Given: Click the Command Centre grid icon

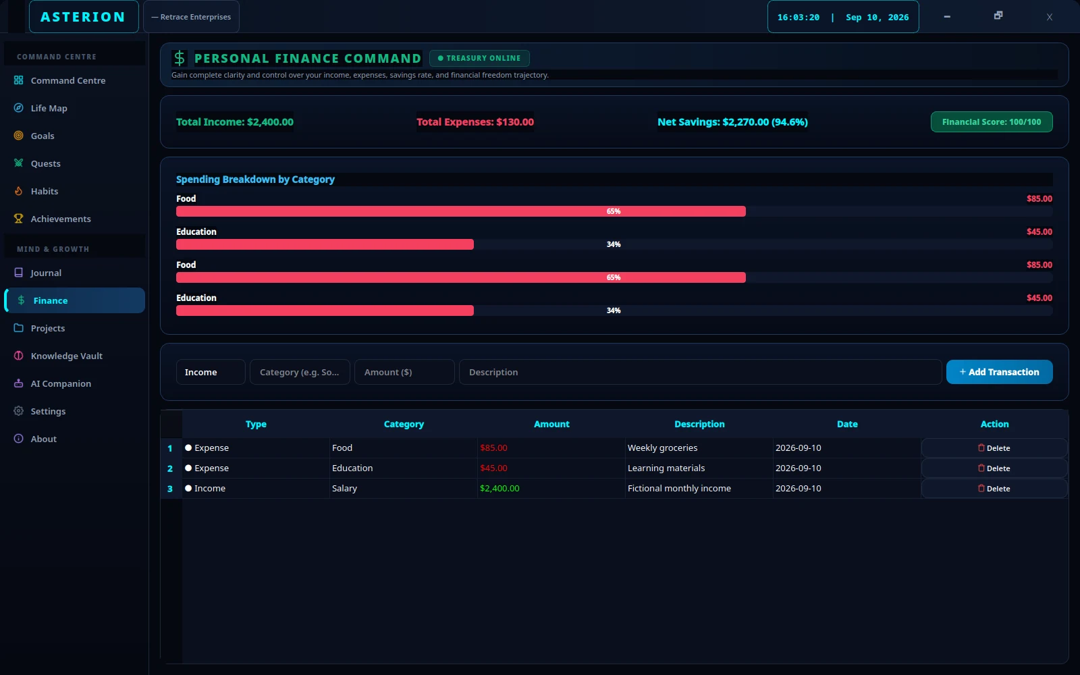Looking at the screenshot, I should click(19, 80).
